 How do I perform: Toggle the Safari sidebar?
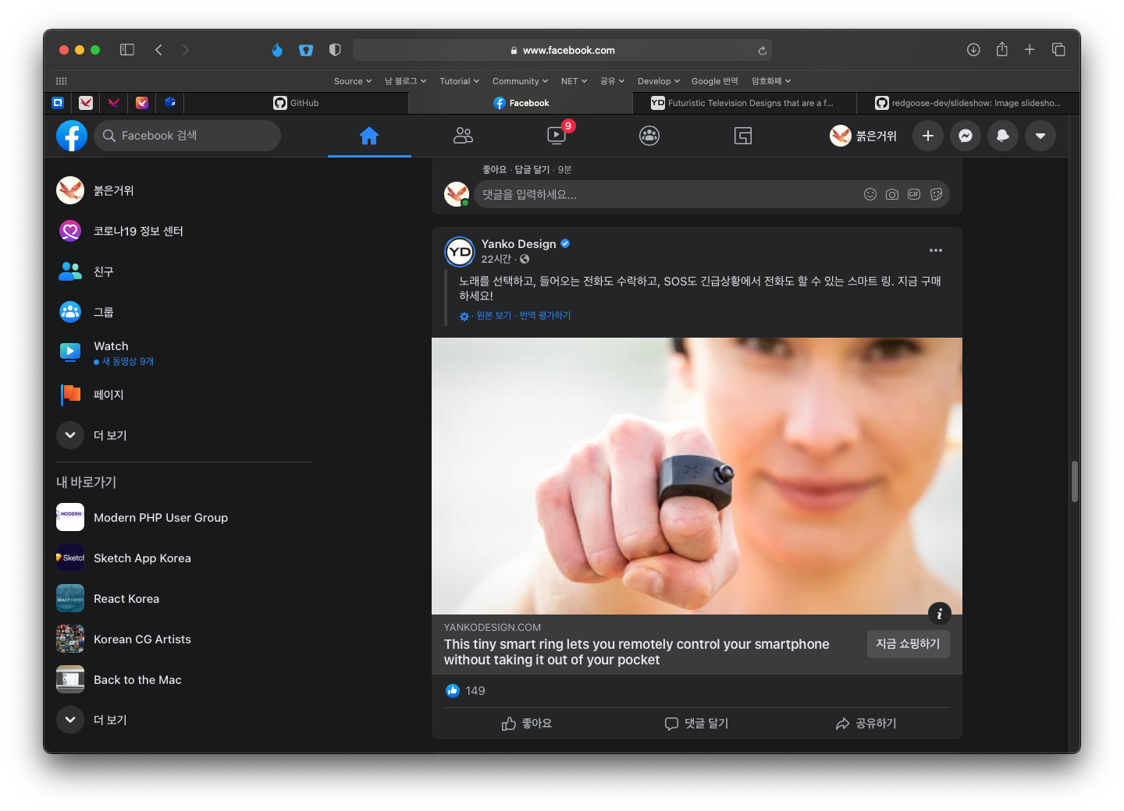click(x=127, y=50)
